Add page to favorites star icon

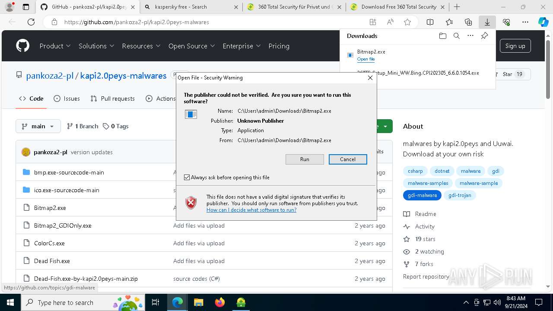coord(407,22)
